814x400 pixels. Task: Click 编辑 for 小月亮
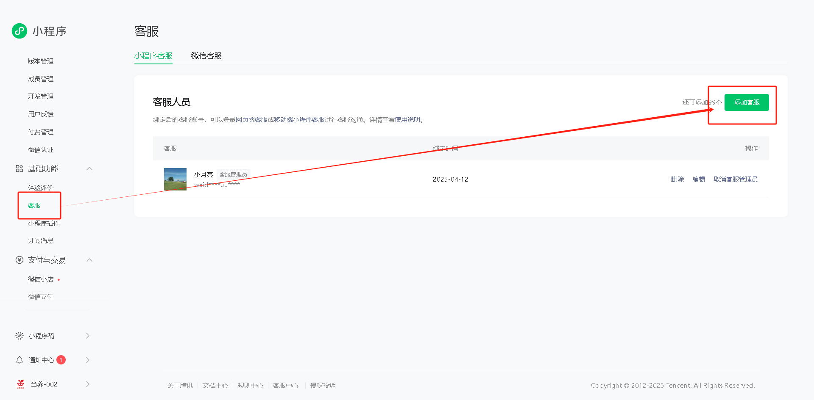pyautogui.click(x=699, y=179)
